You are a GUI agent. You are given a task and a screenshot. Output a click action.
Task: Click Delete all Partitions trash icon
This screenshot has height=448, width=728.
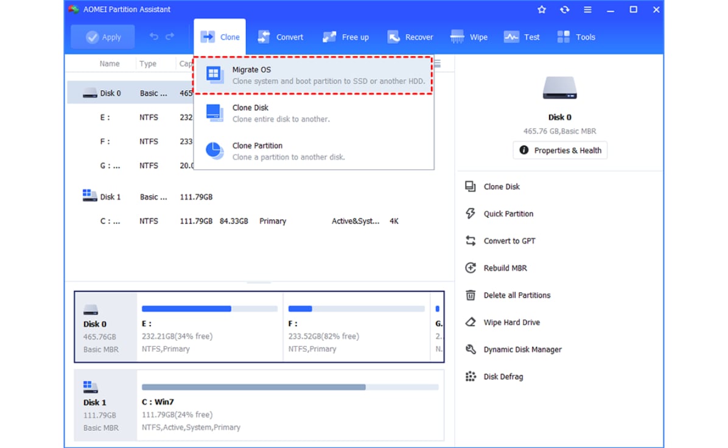pos(471,295)
